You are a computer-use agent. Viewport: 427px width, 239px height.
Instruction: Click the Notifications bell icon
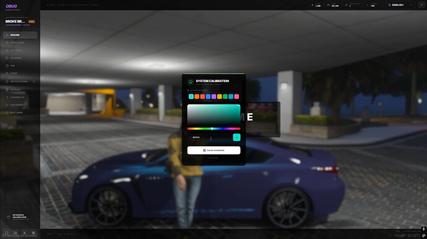coord(7,82)
